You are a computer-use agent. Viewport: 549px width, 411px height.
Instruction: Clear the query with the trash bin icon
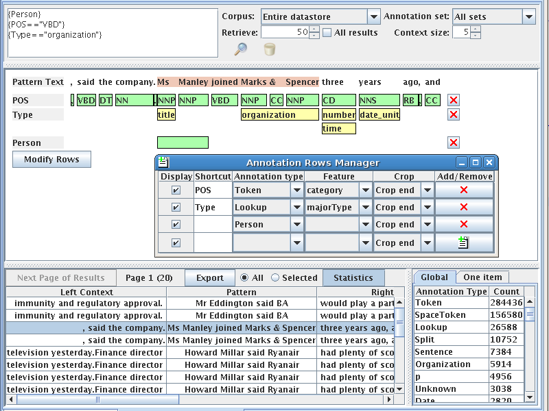pos(270,49)
